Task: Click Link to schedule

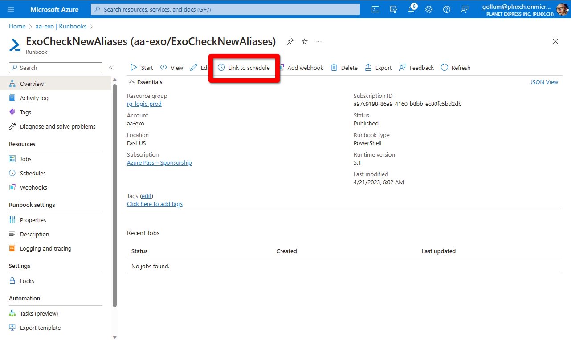Action: click(244, 68)
